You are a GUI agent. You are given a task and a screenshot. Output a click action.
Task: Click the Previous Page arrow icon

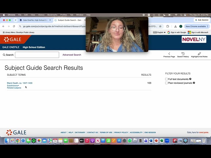[169, 54]
